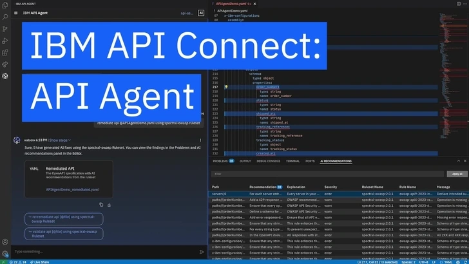The height and width of the screenshot is (264, 469).
Task: Open the Manage settings gear
Action: [x=5, y=254]
